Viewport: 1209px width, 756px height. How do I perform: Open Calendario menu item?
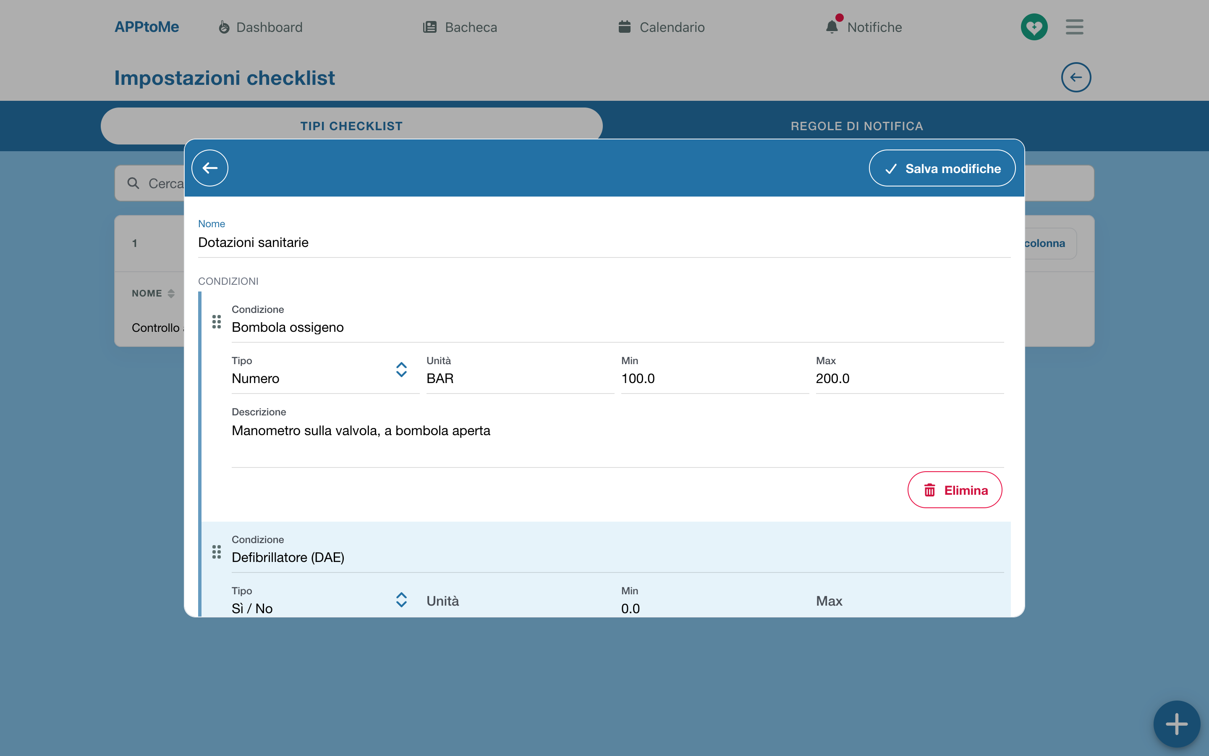click(x=662, y=27)
